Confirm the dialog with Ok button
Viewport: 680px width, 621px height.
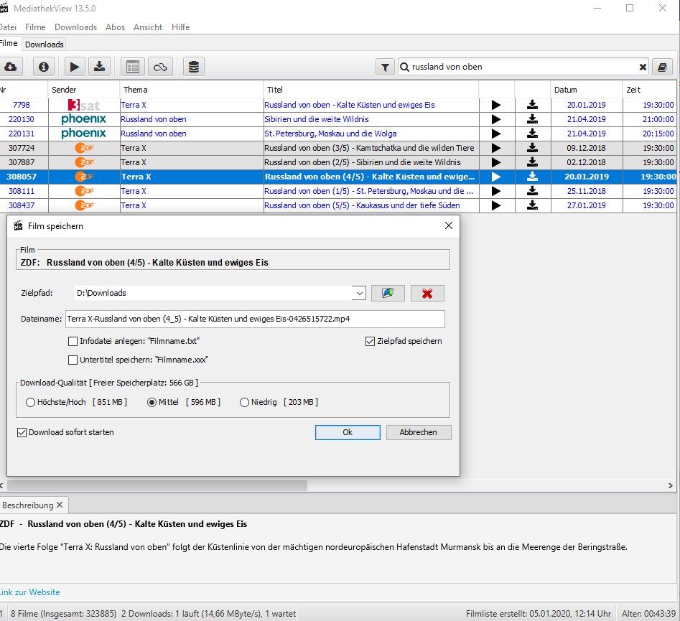point(348,432)
